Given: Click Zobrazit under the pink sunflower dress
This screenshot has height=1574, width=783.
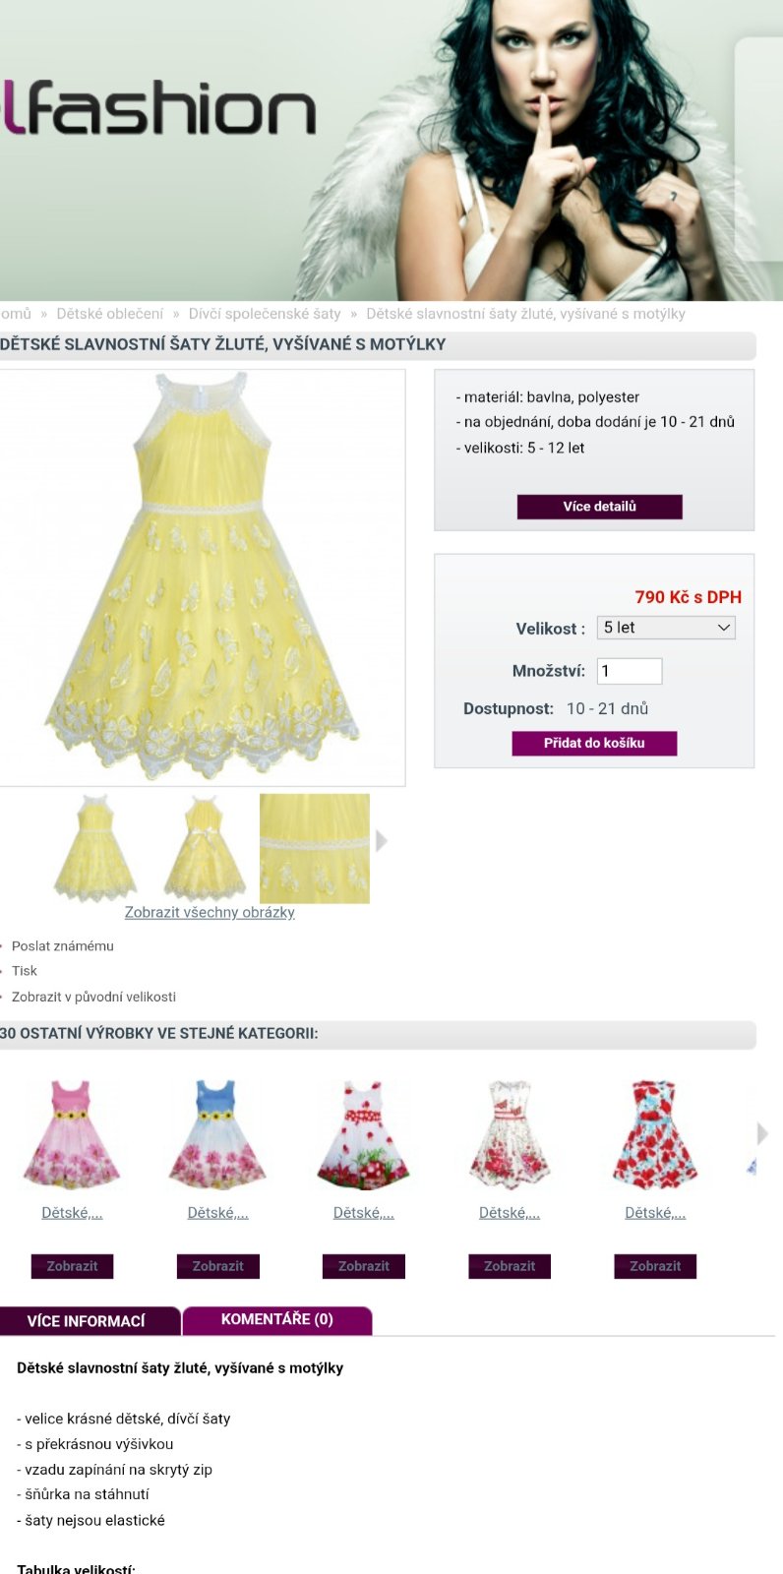Looking at the screenshot, I should [x=72, y=1266].
